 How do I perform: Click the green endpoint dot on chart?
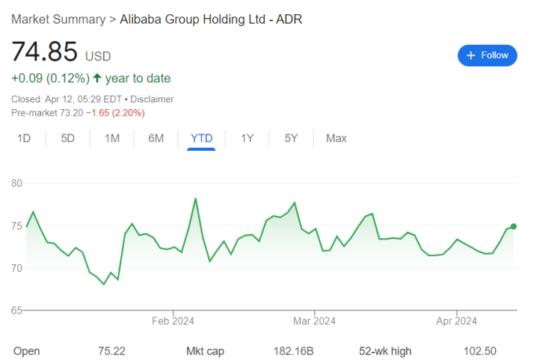pos(514,226)
